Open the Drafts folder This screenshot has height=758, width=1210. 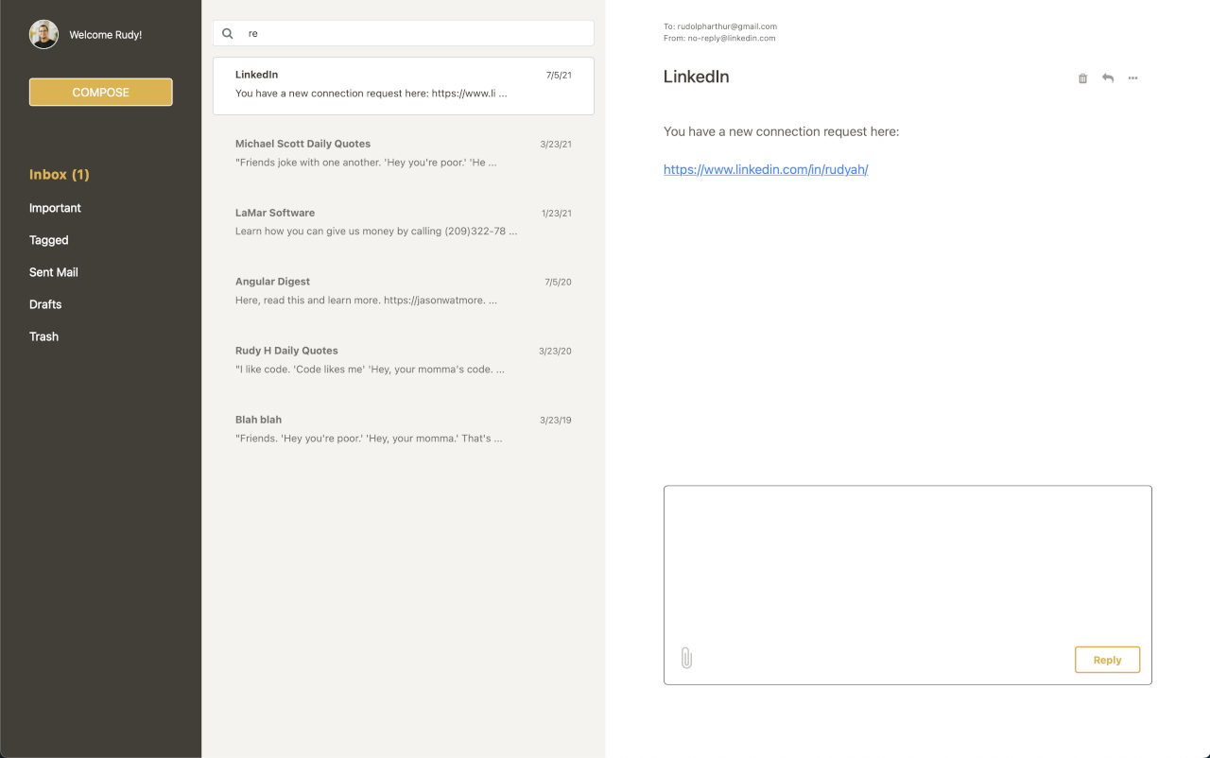44,304
